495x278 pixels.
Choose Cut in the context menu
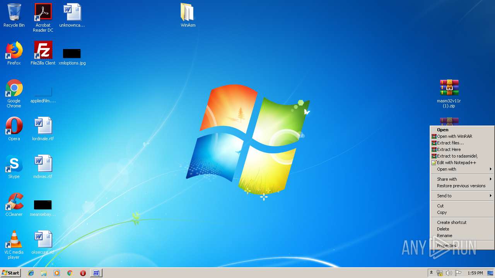click(x=462, y=206)
